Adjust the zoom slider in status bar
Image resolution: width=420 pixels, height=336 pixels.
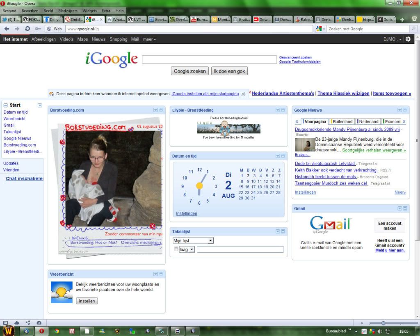[x=383, y=323]
